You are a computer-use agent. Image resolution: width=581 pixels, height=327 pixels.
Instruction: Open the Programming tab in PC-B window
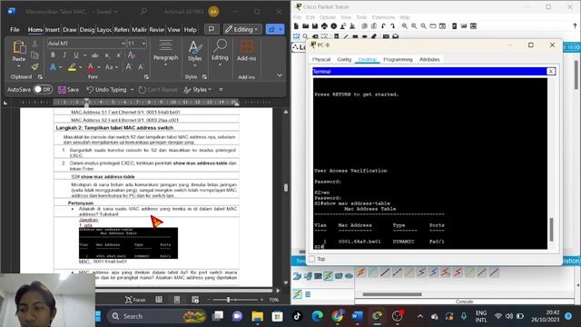click(x=398, y=59)
